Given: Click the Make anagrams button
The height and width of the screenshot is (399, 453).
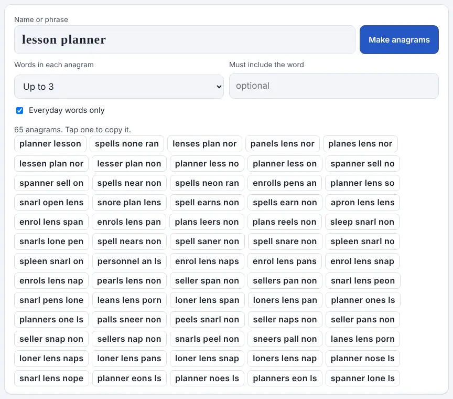Looking at the screenshot, I should coord(399,40).
